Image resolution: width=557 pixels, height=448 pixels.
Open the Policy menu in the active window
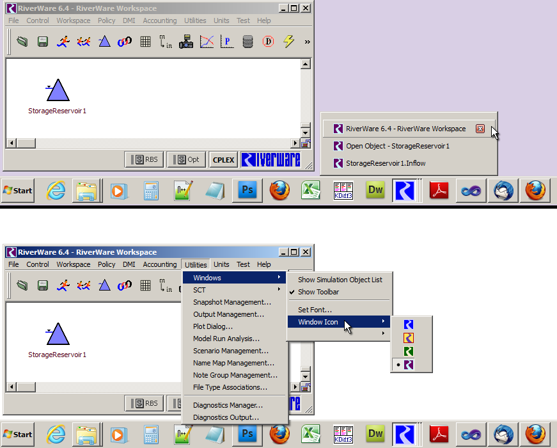pos(107,264)
